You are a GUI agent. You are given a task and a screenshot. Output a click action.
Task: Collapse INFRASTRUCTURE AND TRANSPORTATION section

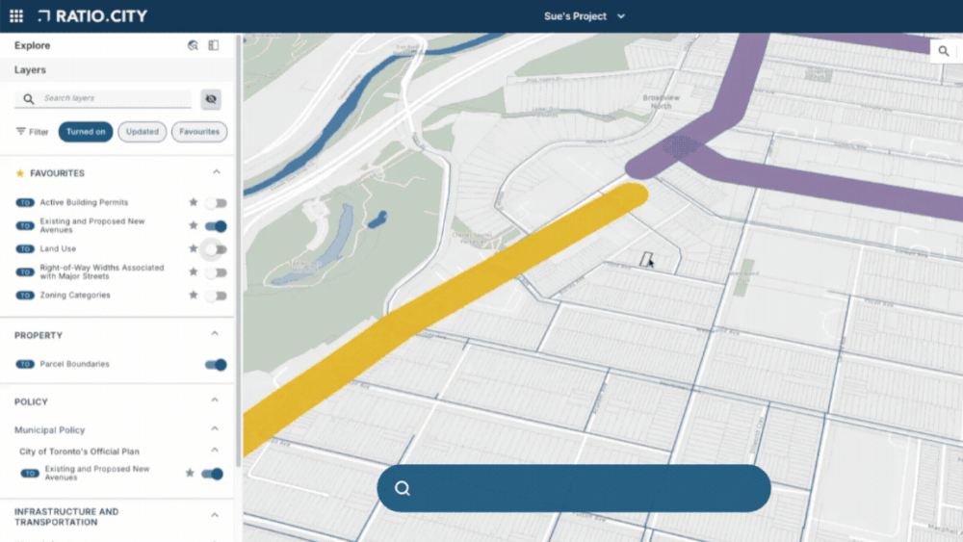click(x=215, y=515)
